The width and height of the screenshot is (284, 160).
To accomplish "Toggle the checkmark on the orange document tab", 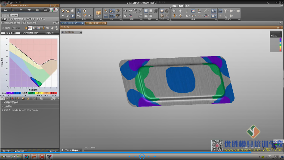I will coord(87,23).
